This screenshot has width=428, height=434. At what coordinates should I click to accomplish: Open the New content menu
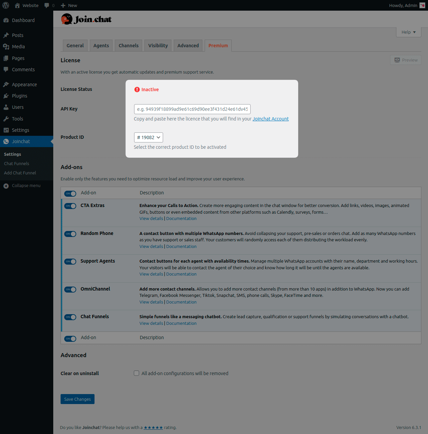[x=69, y=5]
